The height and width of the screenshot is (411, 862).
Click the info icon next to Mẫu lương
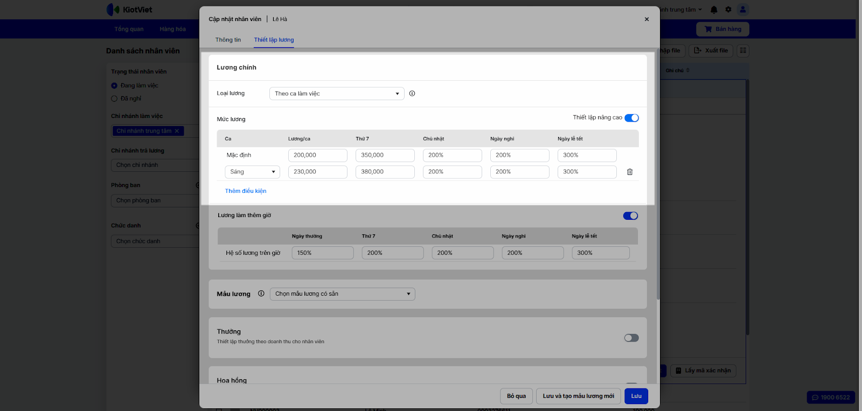pos(261,294)
